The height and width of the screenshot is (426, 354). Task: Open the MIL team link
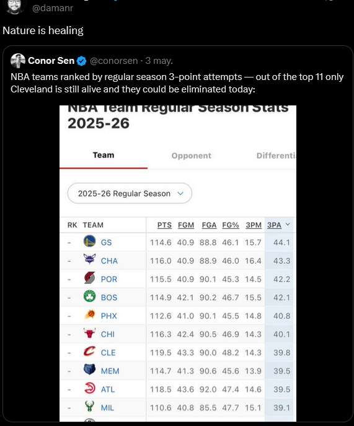tap(107, 407)
